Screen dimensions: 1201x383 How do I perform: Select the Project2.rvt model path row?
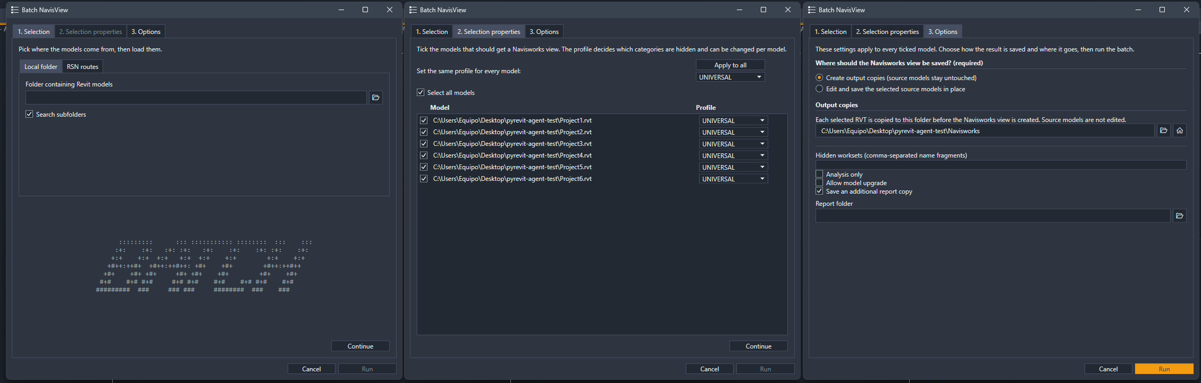tap(512, 132)
